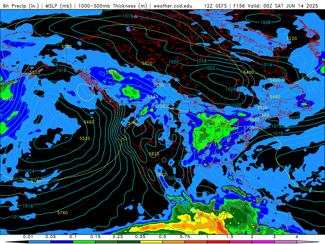Screen dimensions: 325x244
Task: Click the 1012 isobar label near Alaska
Action: click(x=54, y=44)
